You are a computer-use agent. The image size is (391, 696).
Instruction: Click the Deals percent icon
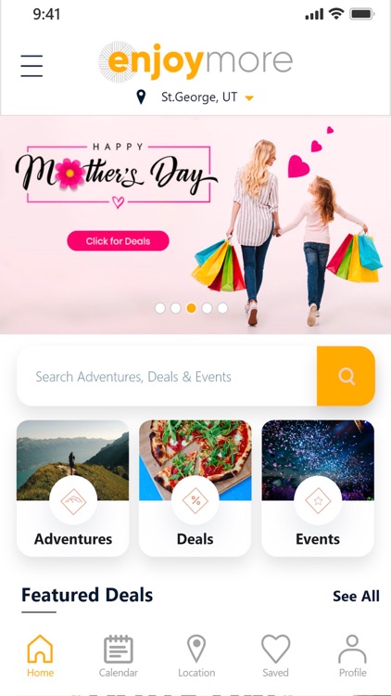pyautogui.click(x=195, y=501)
